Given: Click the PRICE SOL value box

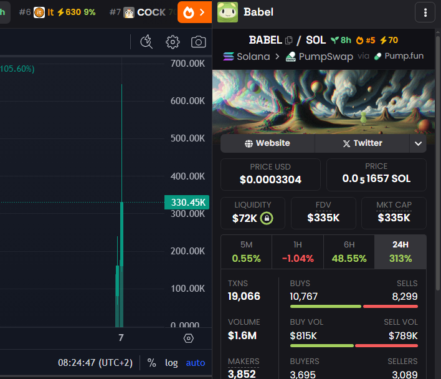Looking at the screenshot, I should (376, 175).
